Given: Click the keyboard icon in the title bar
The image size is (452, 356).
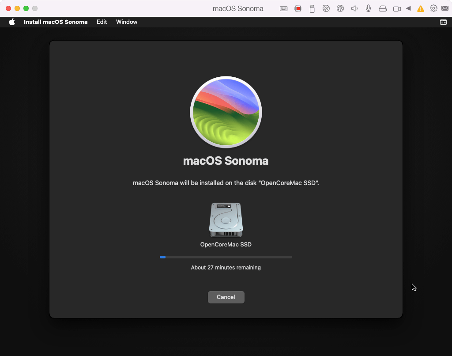Looking at the screenshot, I should pyautogui.click(x=284, y=9).
